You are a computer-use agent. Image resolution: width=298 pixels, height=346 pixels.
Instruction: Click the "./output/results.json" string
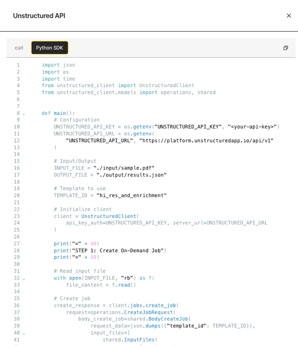[x=131, y=175]
